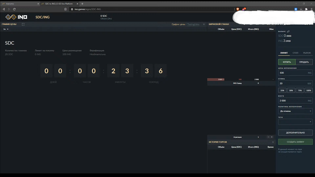Set amount to 50%
This screenshot has width=315, height=177.
pyautogui.click(x=291, y=90)
